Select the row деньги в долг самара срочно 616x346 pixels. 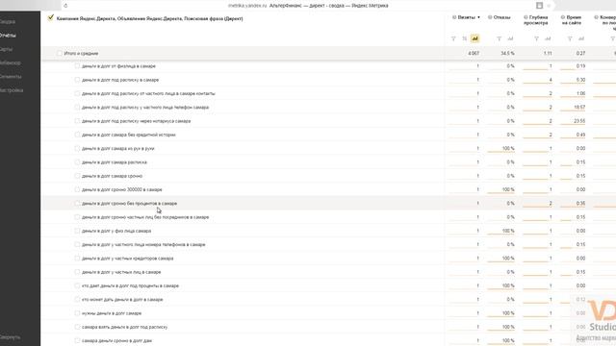pyautogui.click(x=77, y=176)
